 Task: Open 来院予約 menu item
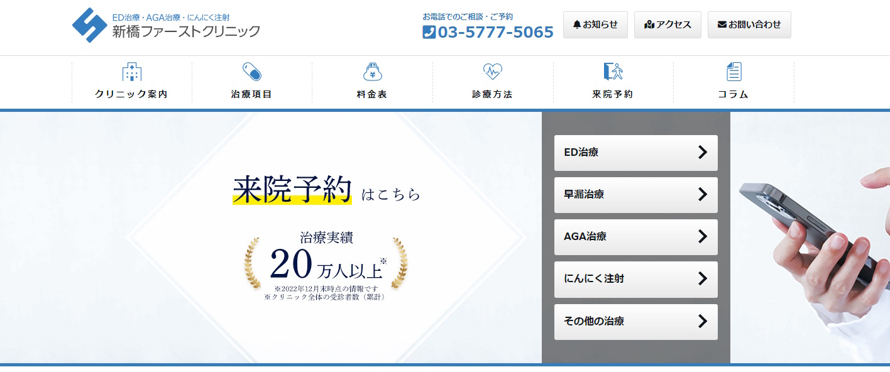(613, 82)
